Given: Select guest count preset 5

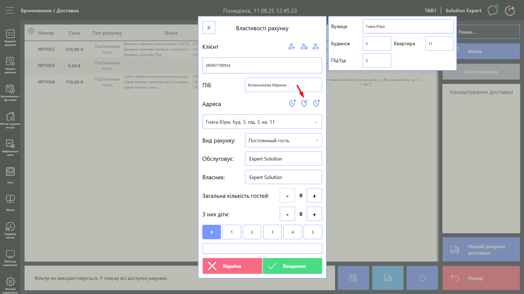Looking at the screenshot, I should click(313, 232).
